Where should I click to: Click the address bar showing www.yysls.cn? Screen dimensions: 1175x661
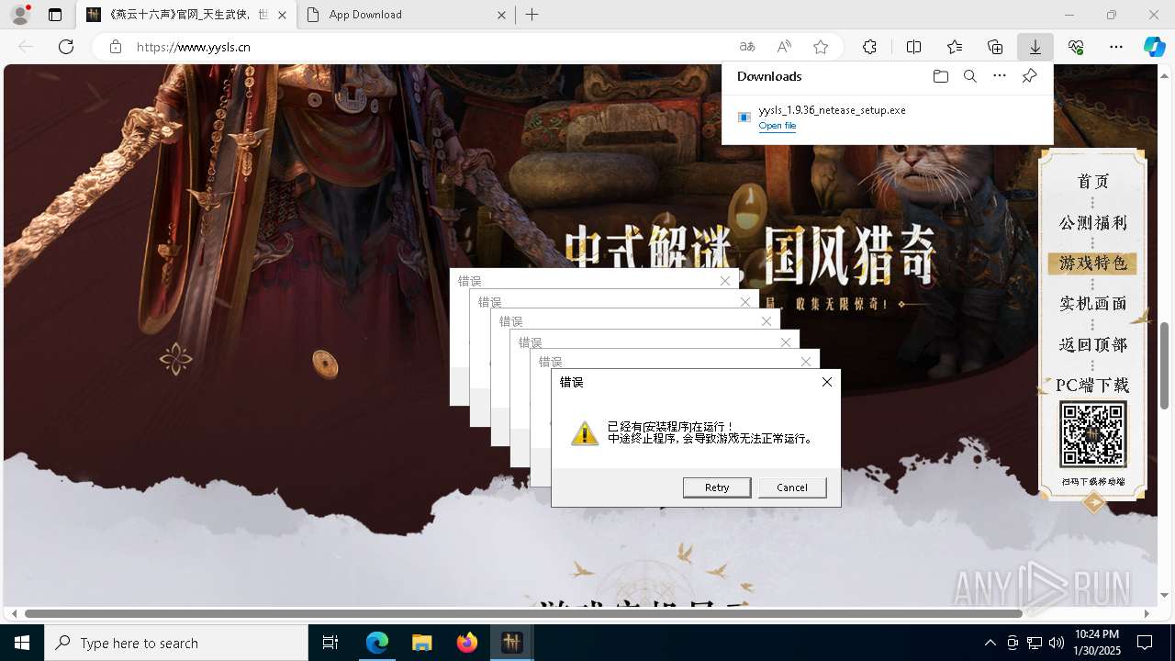click(x=431, y=47)
